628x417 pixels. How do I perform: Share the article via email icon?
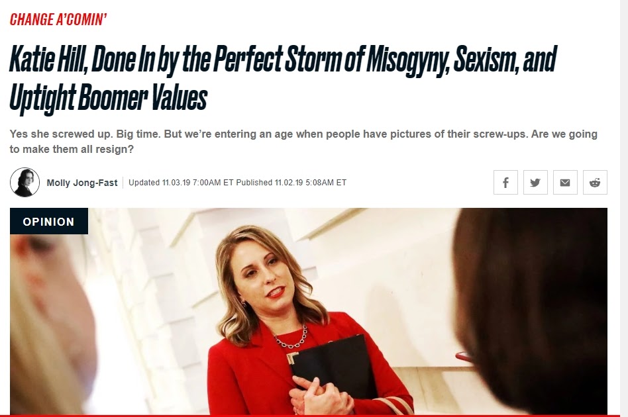[565, 183]
